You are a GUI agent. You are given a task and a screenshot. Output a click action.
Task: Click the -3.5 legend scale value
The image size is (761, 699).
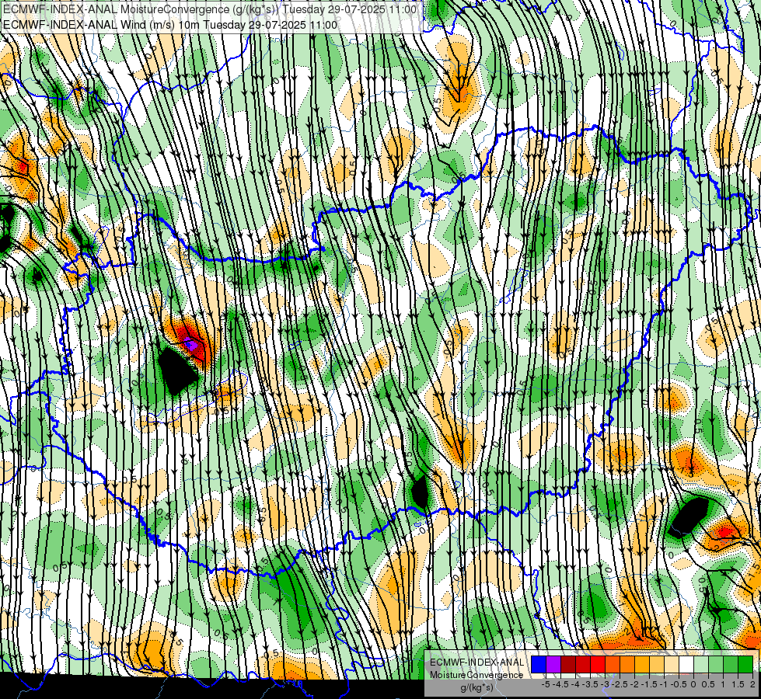591,684
